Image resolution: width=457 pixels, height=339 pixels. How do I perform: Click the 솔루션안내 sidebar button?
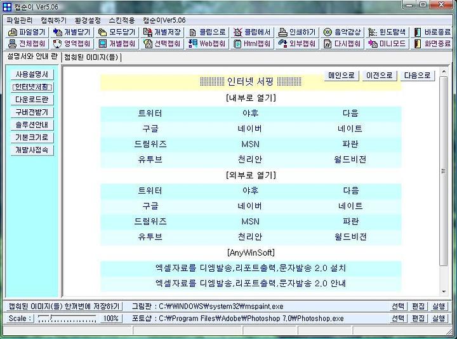point(32,125)
